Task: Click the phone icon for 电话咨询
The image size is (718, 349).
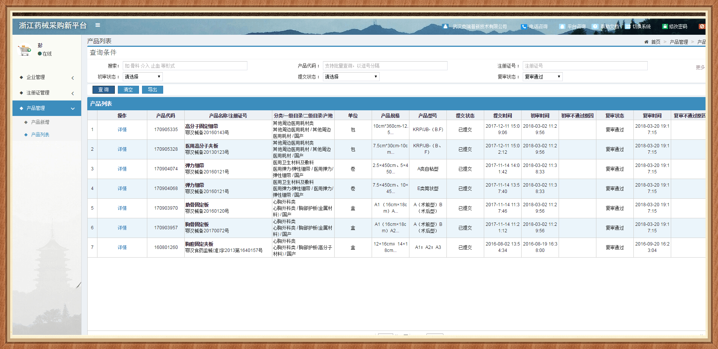Action: coord(523,26)
